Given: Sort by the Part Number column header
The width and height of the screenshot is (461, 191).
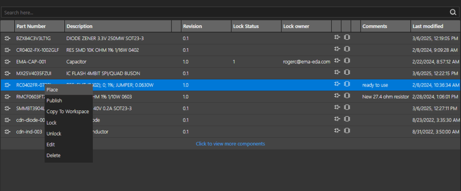Looking at the screenshot, I should [31, 26].
